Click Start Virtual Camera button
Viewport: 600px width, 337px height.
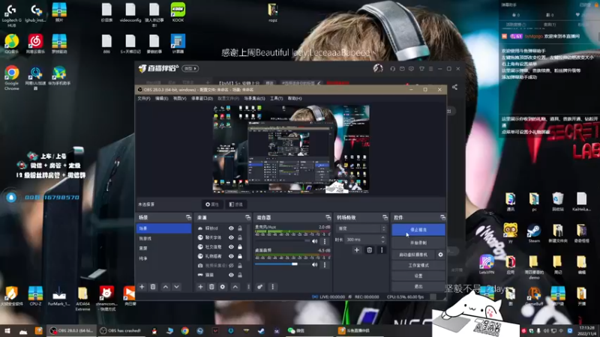413,255
